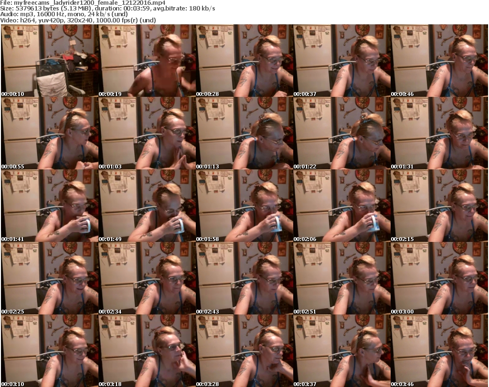Select the 00:03:37 thumbnail
Image resolution: width=489 pixels, height=387 pixels.
[x=341, y=351]
